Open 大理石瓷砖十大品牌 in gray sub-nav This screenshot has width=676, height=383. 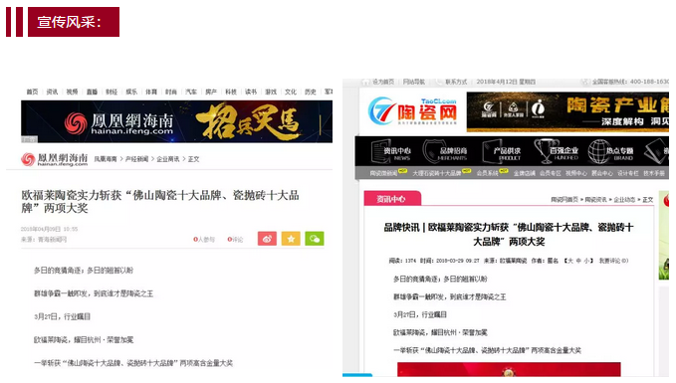click(437, 173)
